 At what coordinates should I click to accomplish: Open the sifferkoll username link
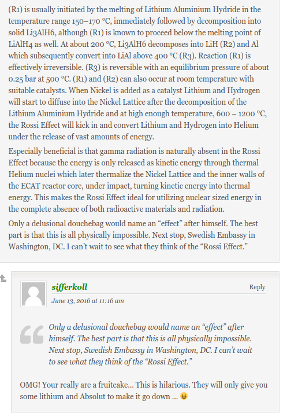point(69,287)
